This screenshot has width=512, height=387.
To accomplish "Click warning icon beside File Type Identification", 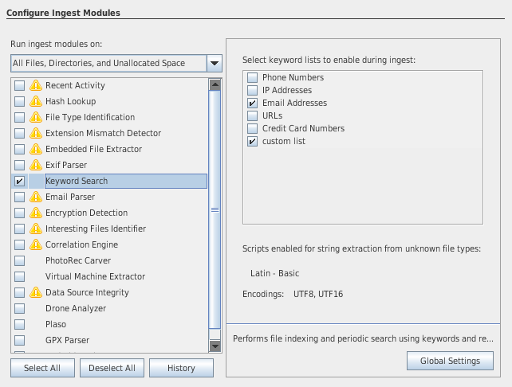I will point(35,117).
